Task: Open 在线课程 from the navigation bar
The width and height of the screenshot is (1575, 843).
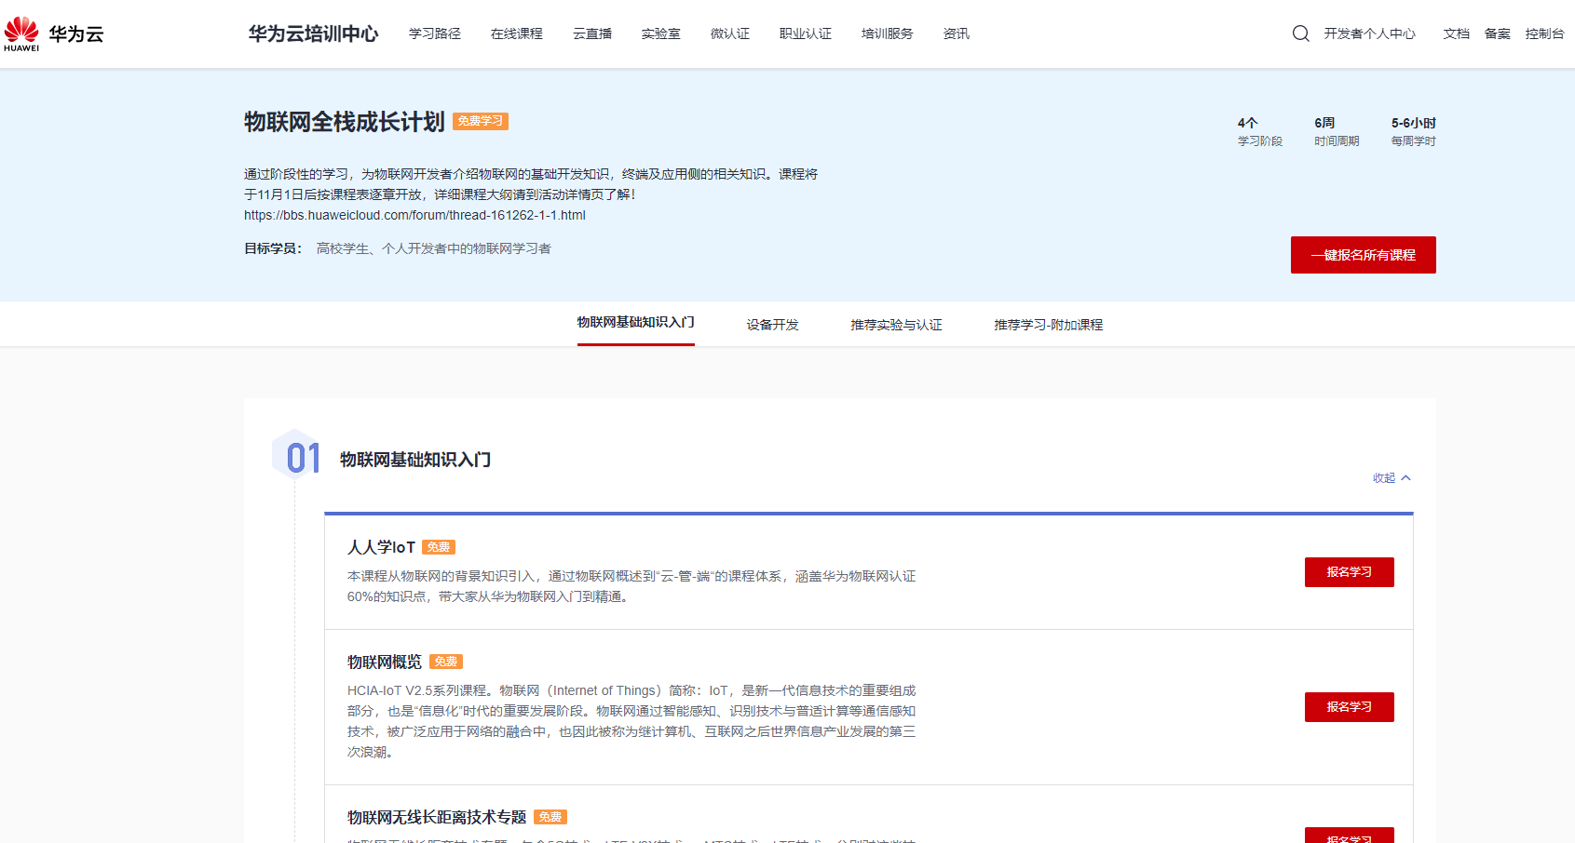Action: pyautogui.click(x=516, y=33)
